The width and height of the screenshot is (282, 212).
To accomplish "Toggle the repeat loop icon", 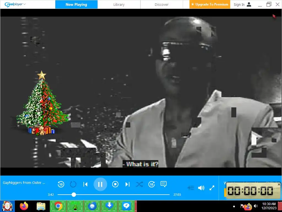I will point(73,184).
